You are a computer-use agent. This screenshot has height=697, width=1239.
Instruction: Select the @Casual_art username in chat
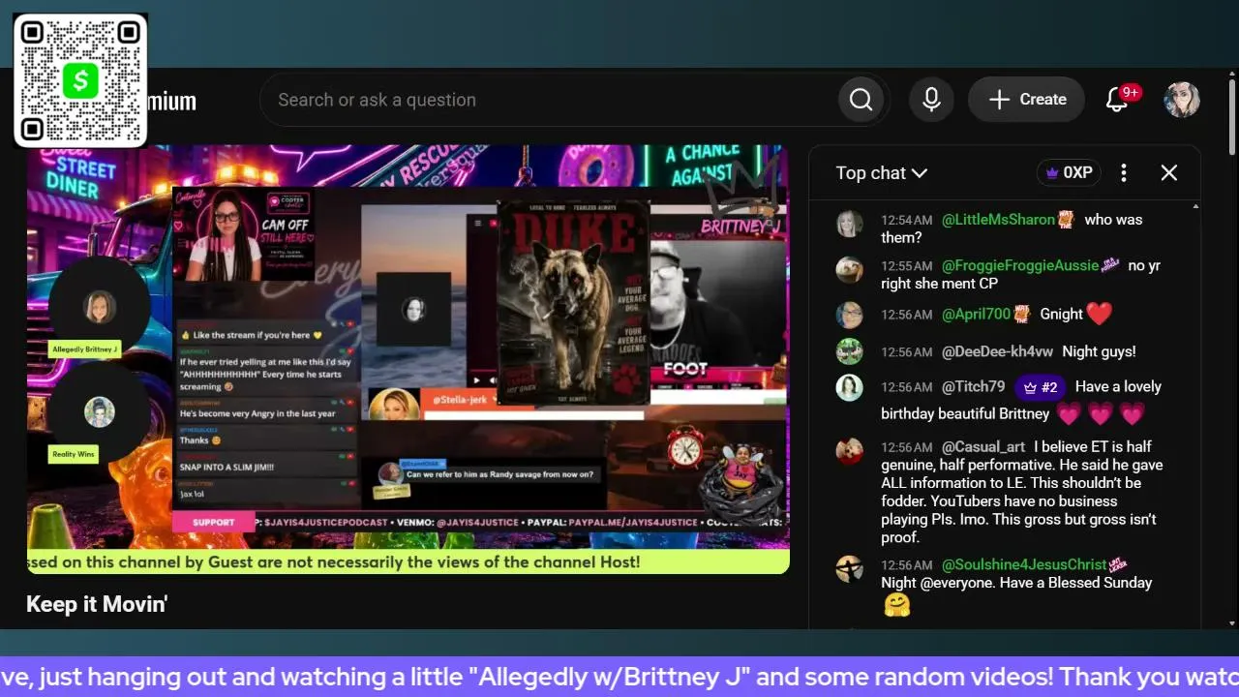click(983, 447)
